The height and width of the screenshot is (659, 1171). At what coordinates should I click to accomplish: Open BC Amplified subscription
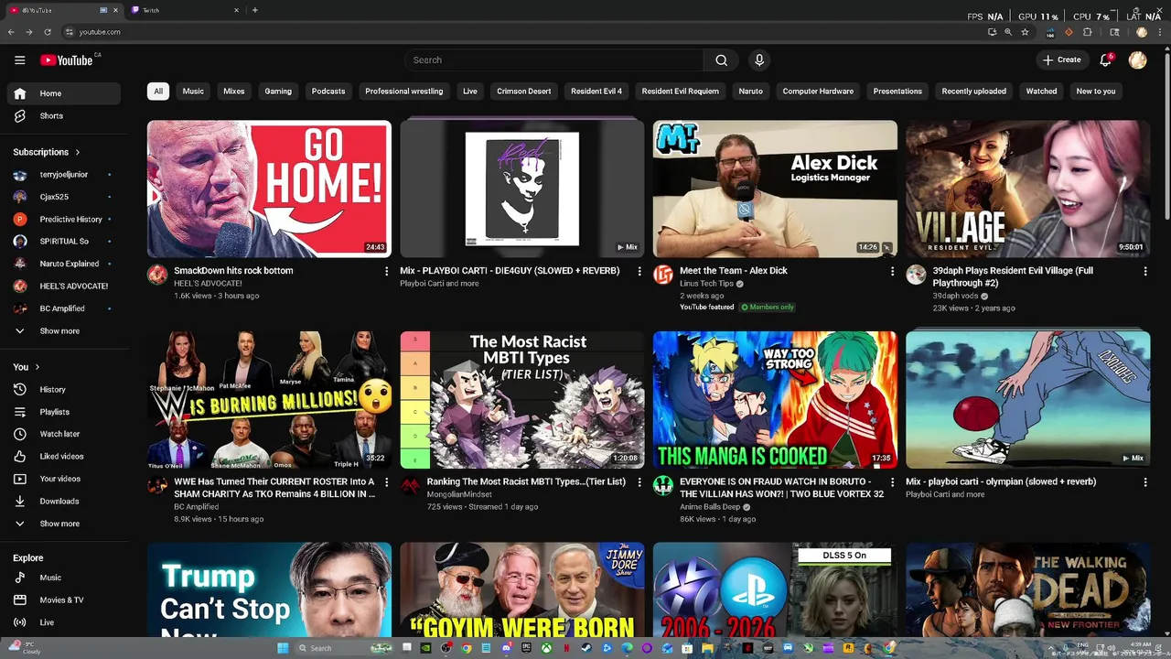point(64,308)
